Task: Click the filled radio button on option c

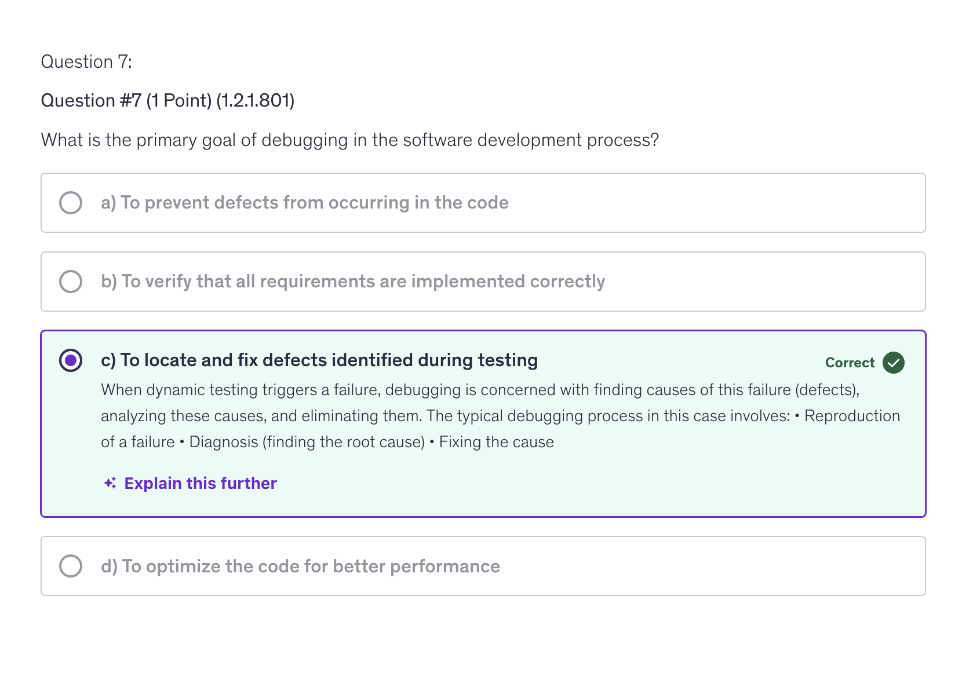Action: (71, 360)
